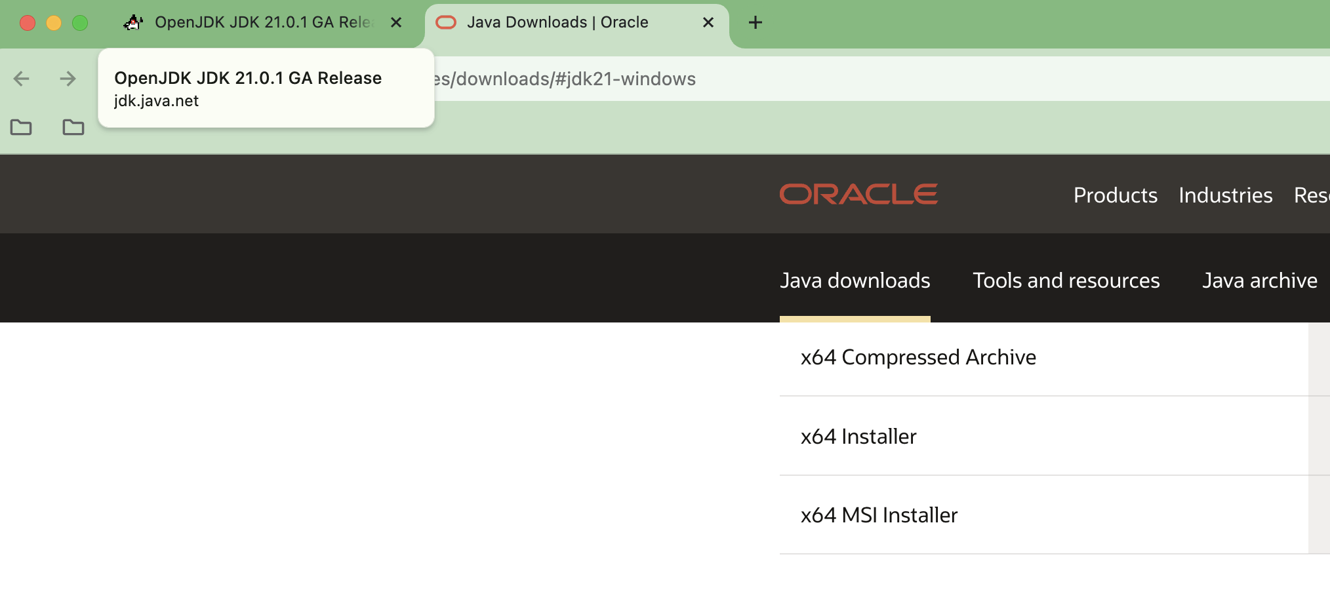Click the forward navigation arrow
The width and height of the screenshot is (1330, 603).
[x=68, y=79]
